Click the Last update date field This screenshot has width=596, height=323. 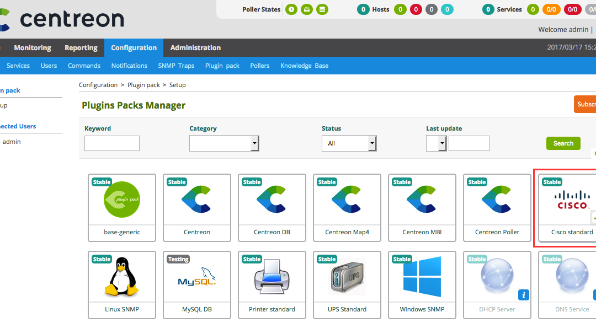pos(469,143)
